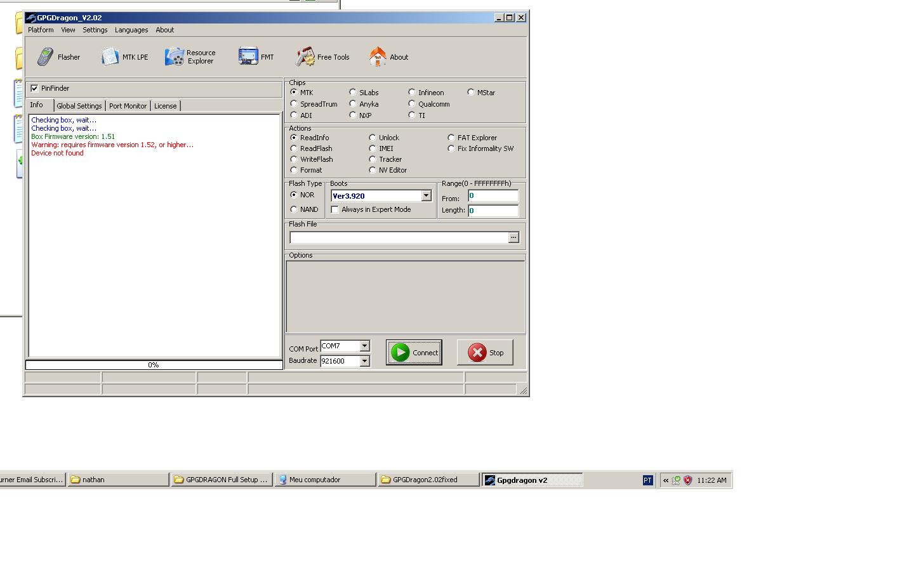Click the Range From input field
The height and width of the screenshot is (571, 914).
tap(493, 196)
